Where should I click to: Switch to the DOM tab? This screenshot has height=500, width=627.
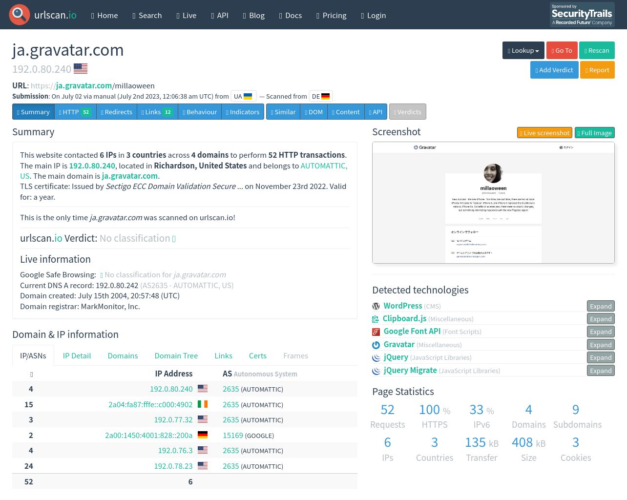pyautogui.click(x=314, y=112)
